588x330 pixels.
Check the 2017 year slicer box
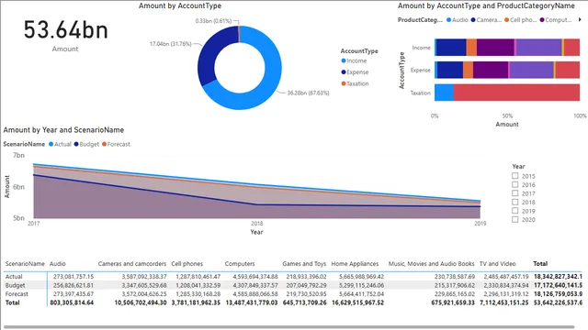[x=515, y=193]
